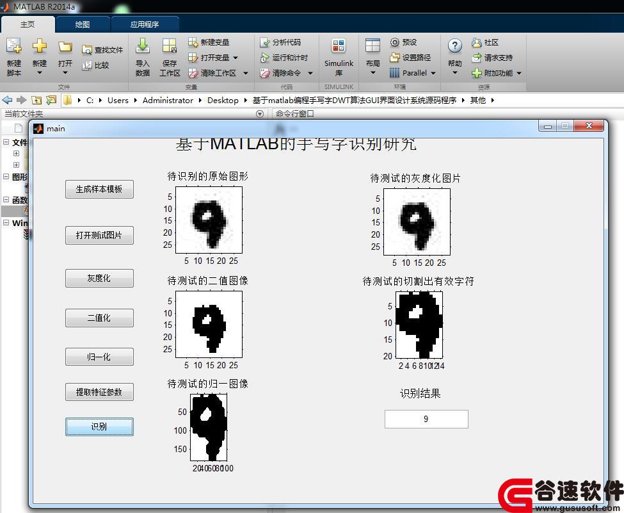The width and height of the screenshot is (624, 513).
Task: Click the Open (打开) folder icon
Action: (x=65, y=47)
